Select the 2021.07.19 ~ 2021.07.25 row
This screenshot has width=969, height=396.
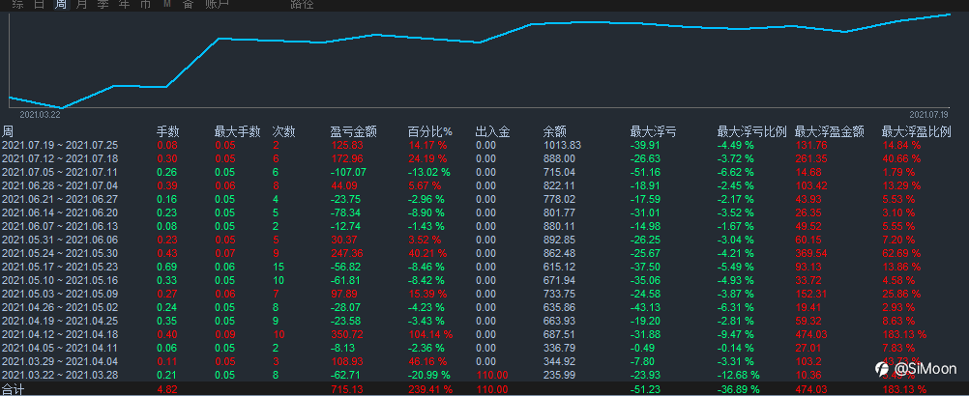point(484,146)
